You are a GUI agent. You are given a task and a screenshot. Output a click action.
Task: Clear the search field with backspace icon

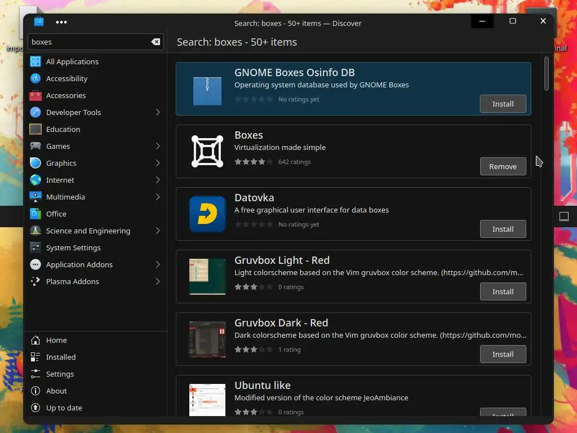[156, 42]
